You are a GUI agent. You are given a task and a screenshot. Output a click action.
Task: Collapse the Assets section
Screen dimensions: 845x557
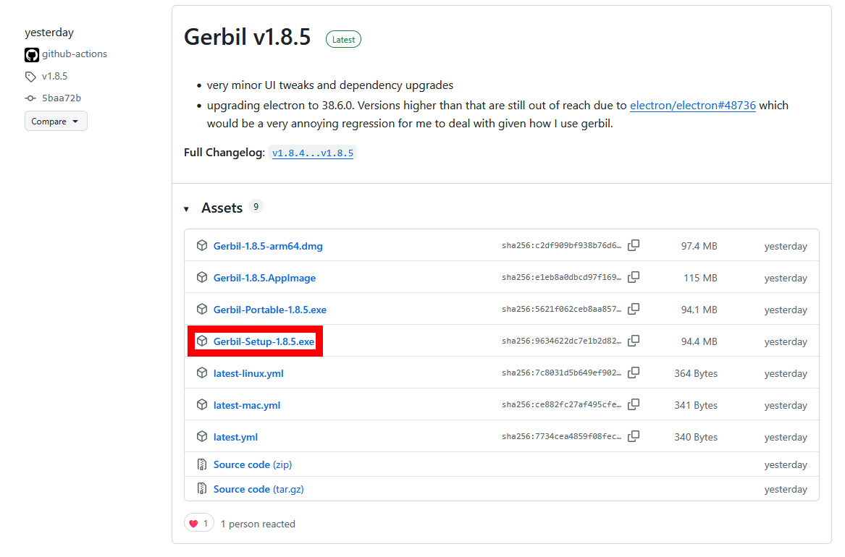tap(186, 208)
